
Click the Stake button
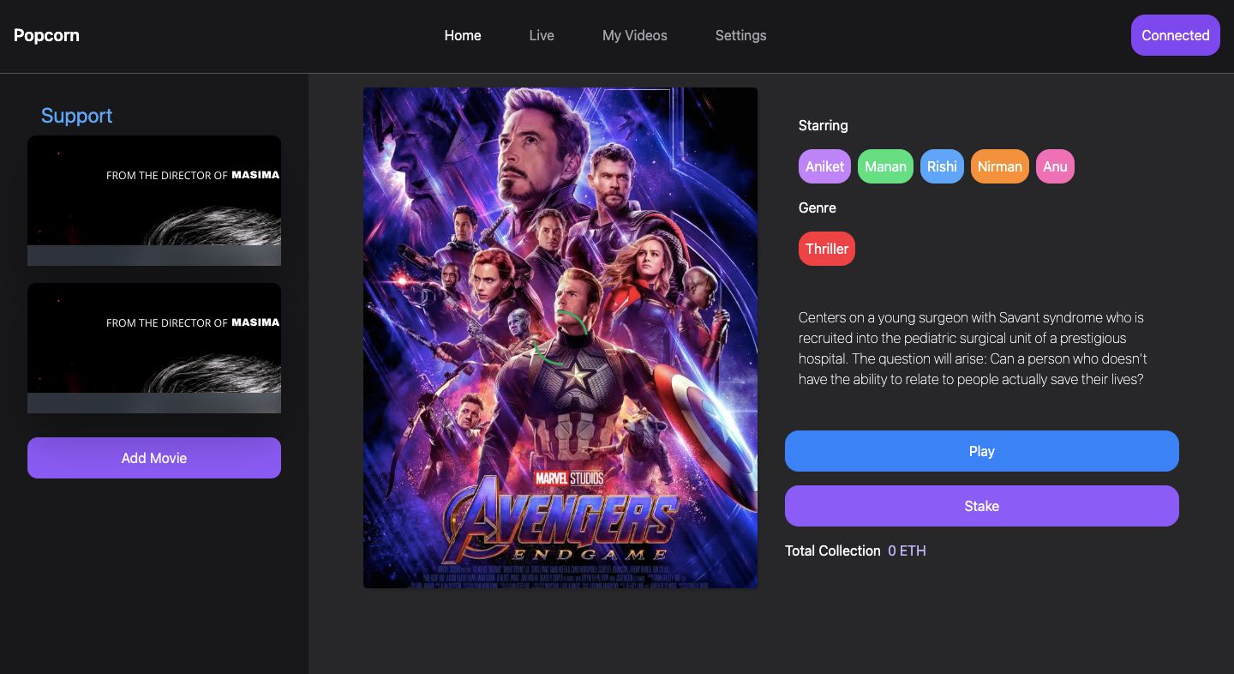[982, 506]
